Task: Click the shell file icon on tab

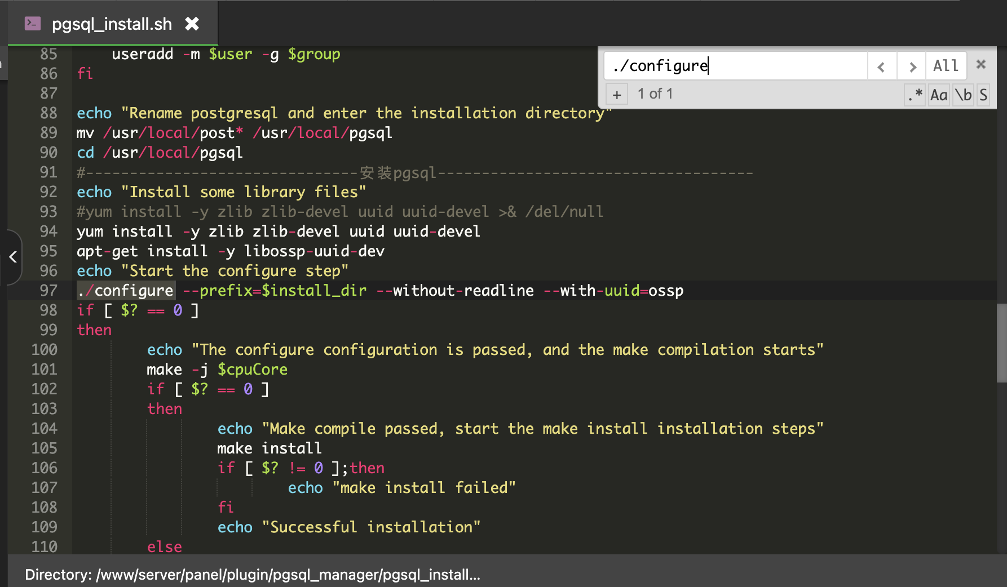Action: click(x=33, y=24)
